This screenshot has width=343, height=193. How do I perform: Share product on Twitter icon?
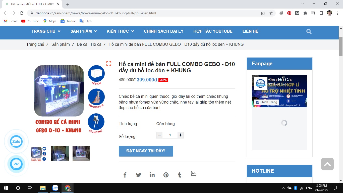139,175
